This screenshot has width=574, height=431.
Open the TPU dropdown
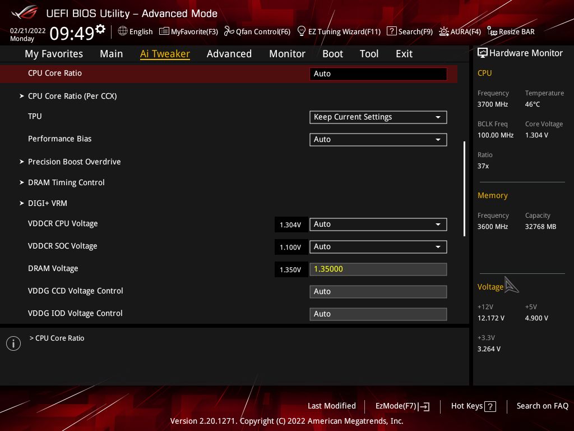(378, 117)
